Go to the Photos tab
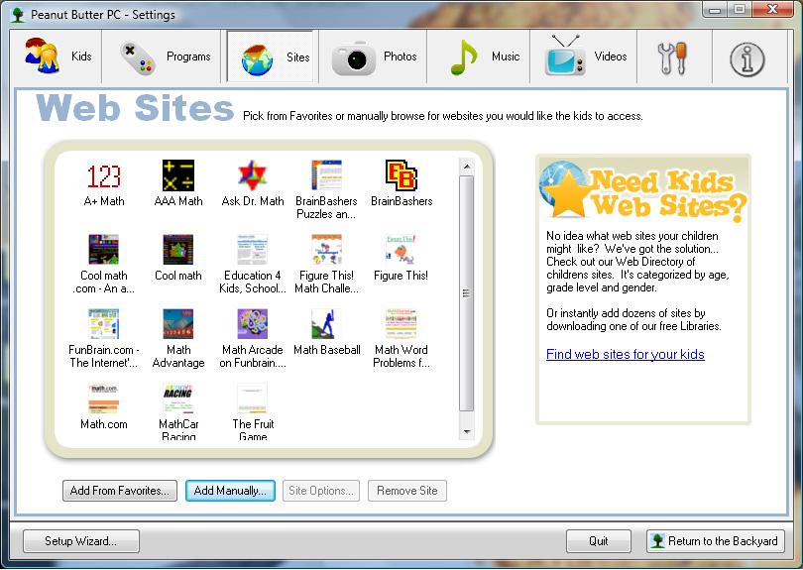Viewport: 803px width, 570px height. 373,57
